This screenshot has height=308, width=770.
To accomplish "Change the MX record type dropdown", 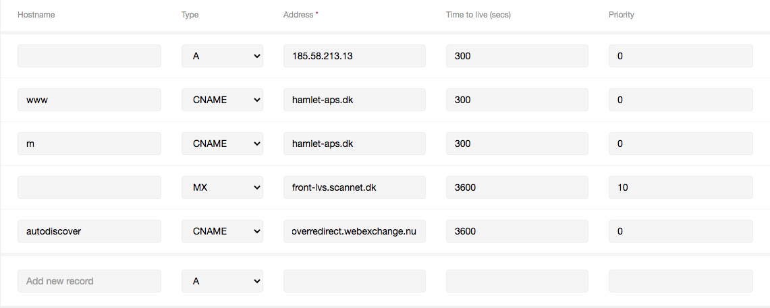I will 222,187.
